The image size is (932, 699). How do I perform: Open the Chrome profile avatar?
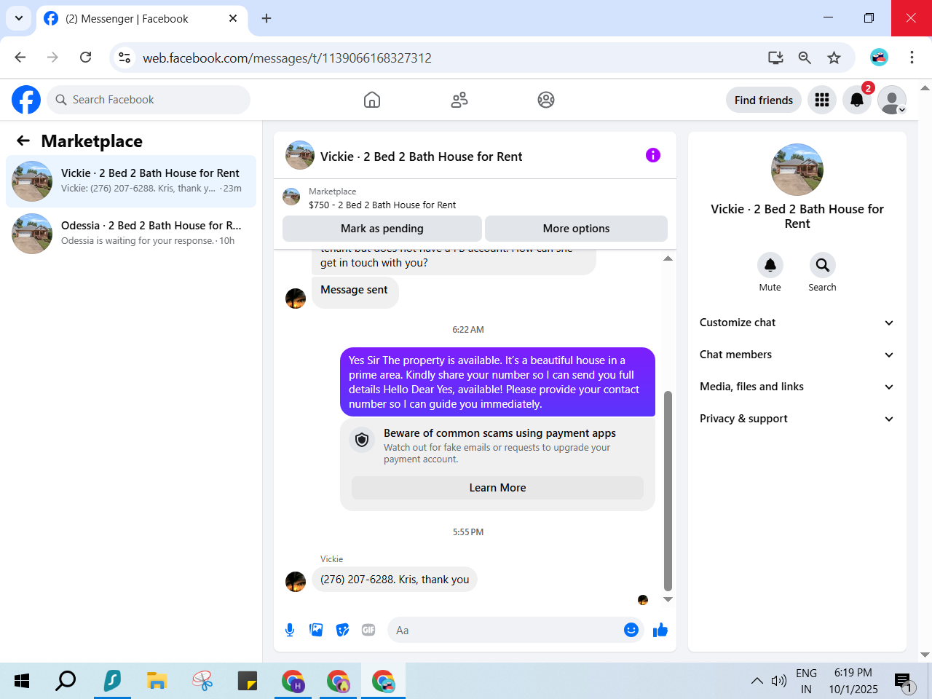880,58
